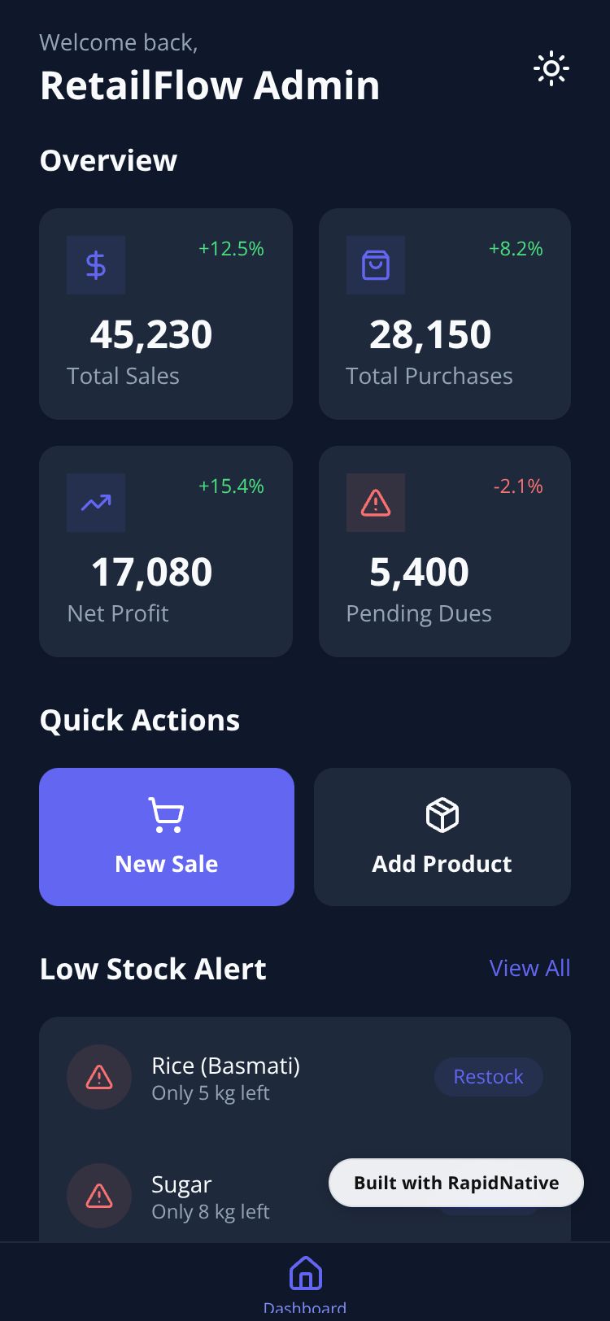Open View All low stock items
This screenshot has height=1321, width=610.
[x=529, y=968]
